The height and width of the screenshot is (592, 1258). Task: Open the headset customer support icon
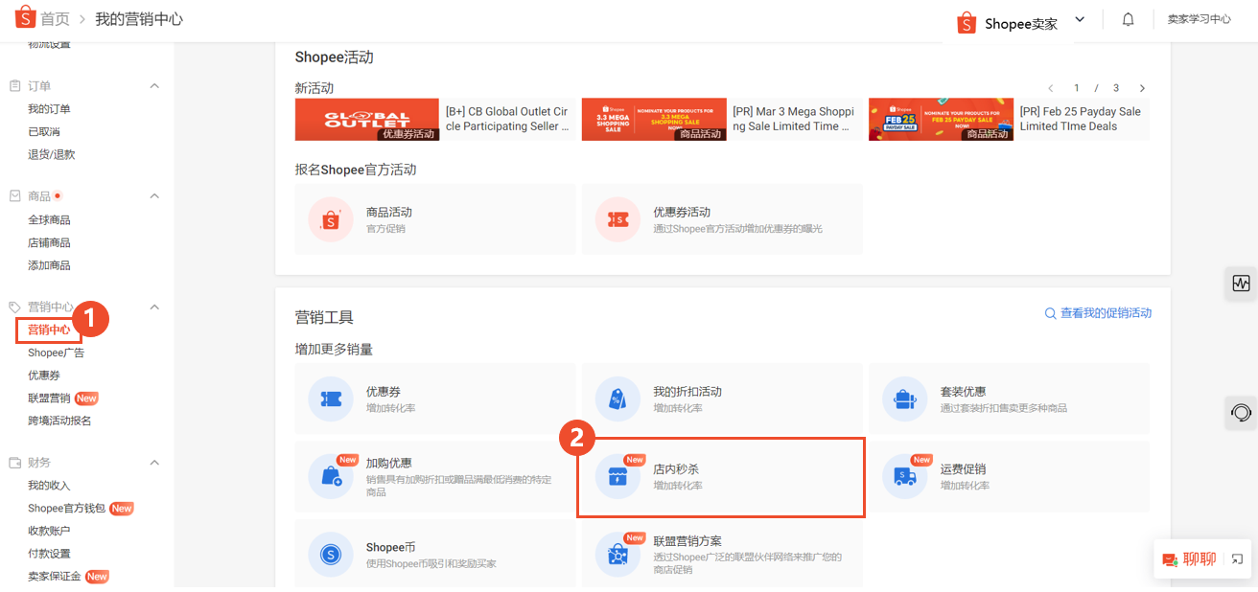coord(1242,413)
